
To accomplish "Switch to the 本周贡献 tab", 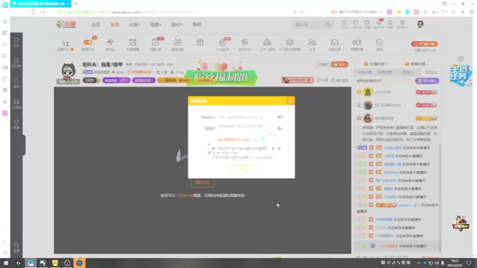I will click(385, 72).
